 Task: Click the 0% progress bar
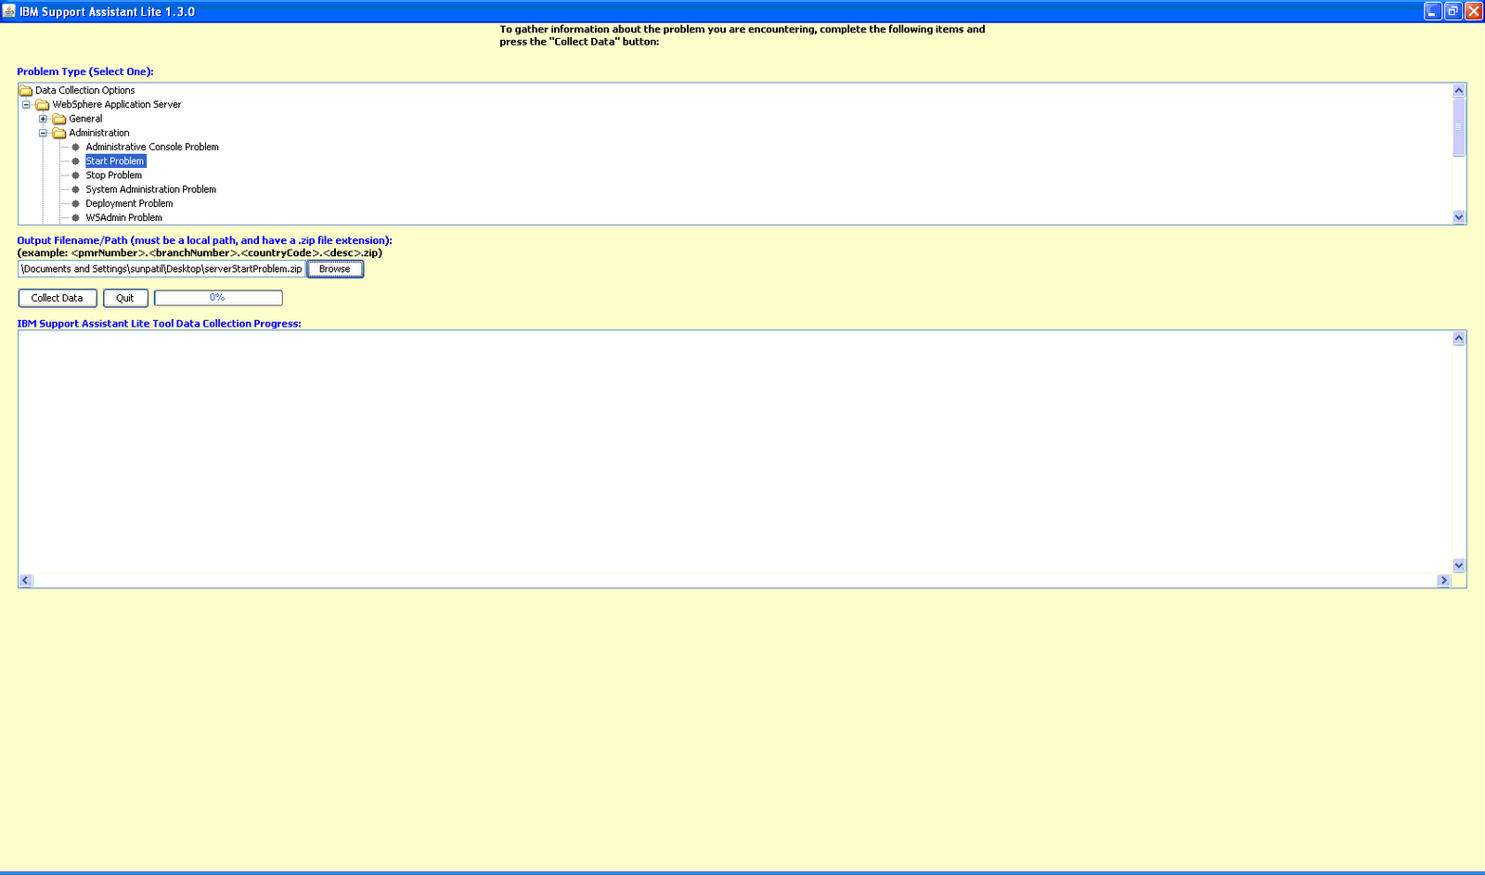(218, 298)
